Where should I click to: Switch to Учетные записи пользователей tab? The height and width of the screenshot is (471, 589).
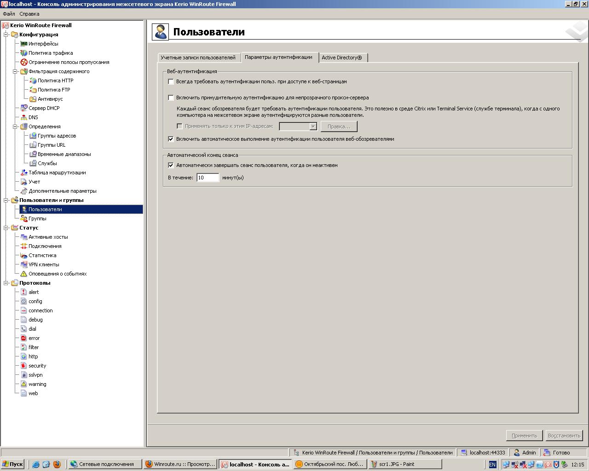[x=198, y=57]
